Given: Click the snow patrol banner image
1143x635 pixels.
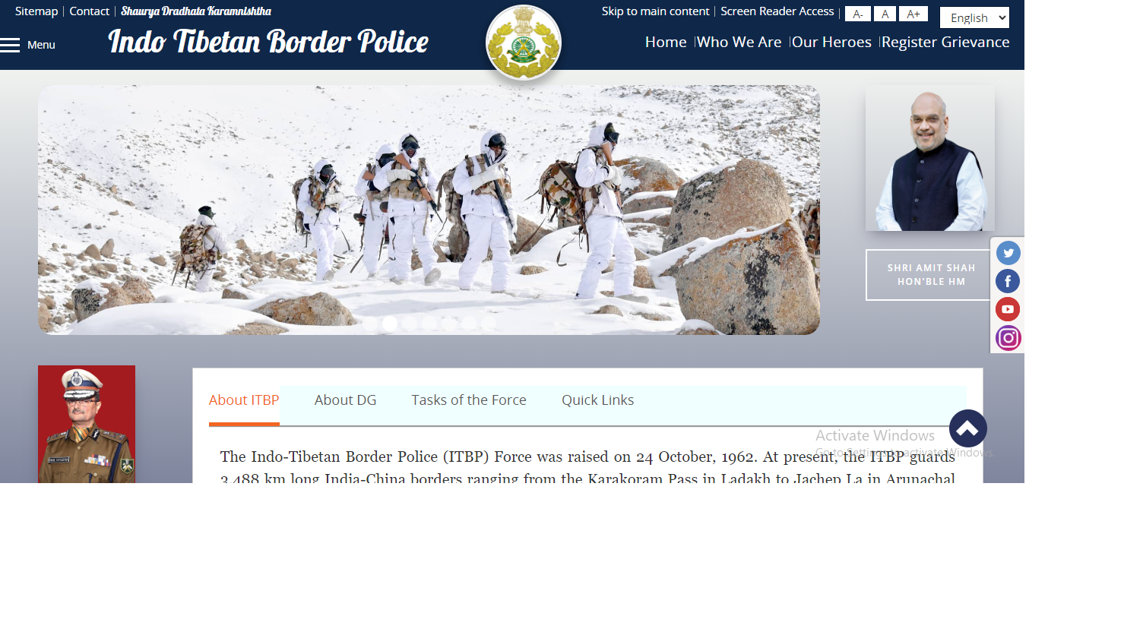Looking at the screenshot, I should (429, 210).
